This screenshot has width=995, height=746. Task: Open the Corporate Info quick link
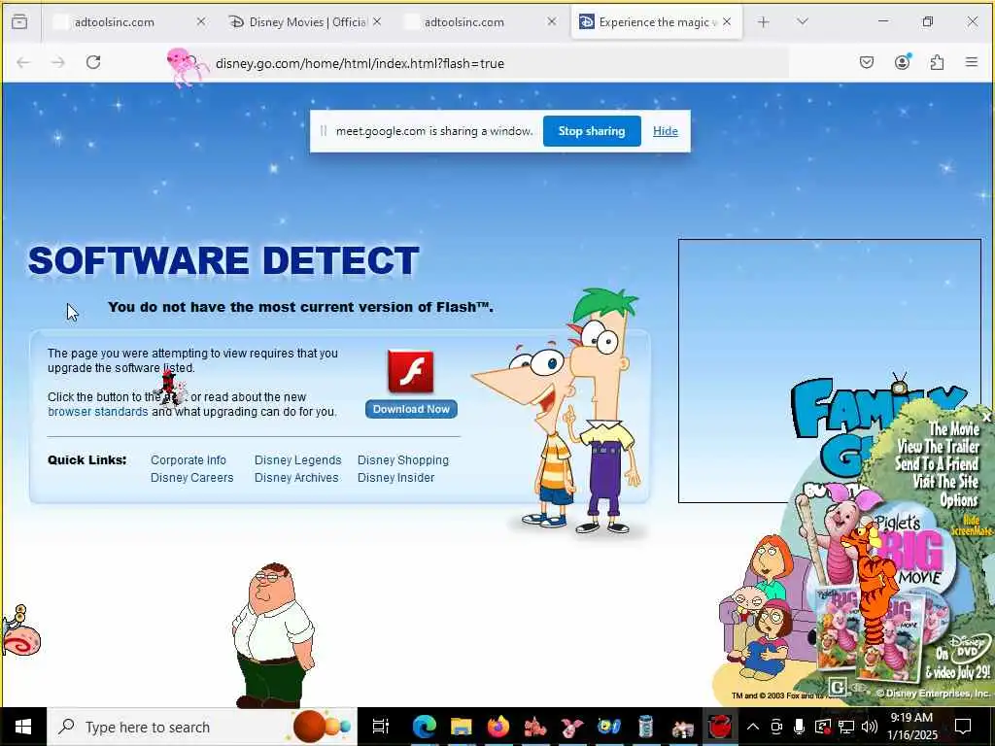(189, 459)
